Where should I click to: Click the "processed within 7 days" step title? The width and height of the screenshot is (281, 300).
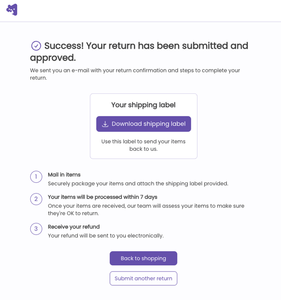click(x=102, y=197)
